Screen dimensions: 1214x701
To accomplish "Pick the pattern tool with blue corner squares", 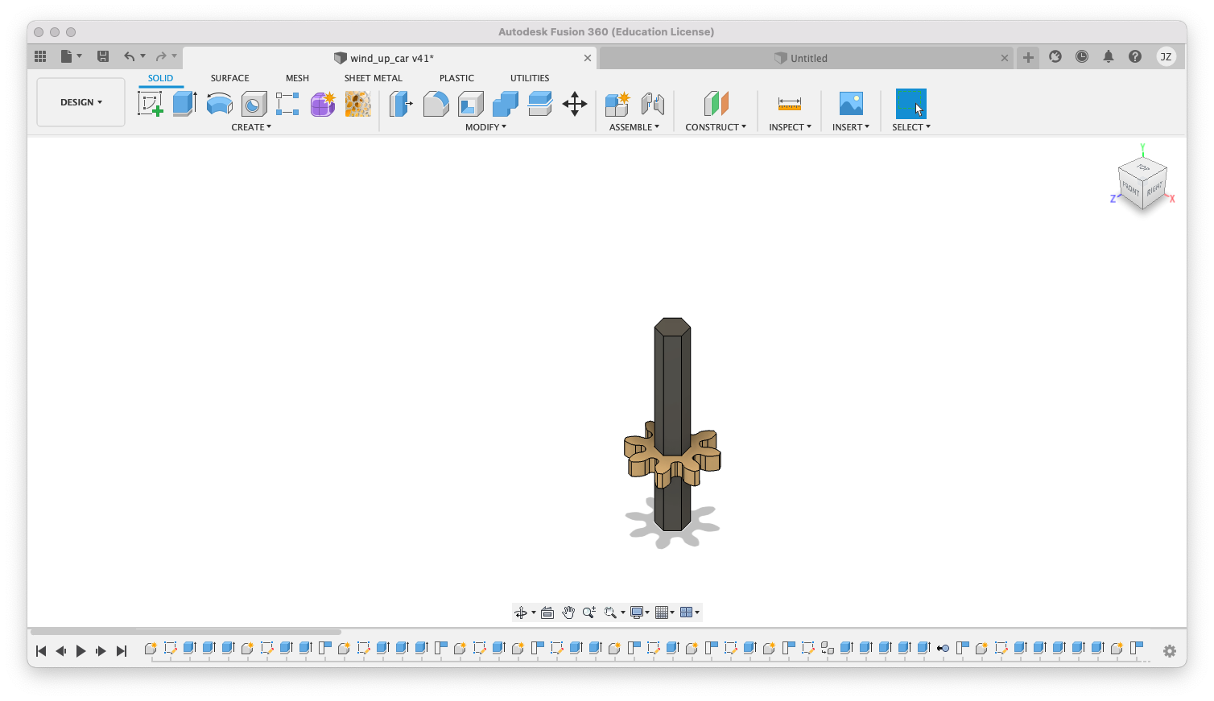I will pos(287,104).
